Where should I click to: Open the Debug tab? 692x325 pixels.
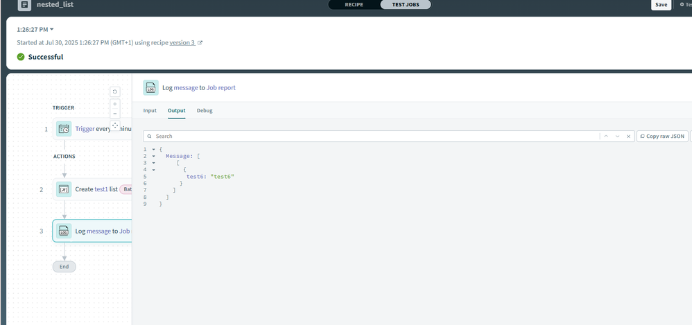pyautogui.click(x=205, y=111)
